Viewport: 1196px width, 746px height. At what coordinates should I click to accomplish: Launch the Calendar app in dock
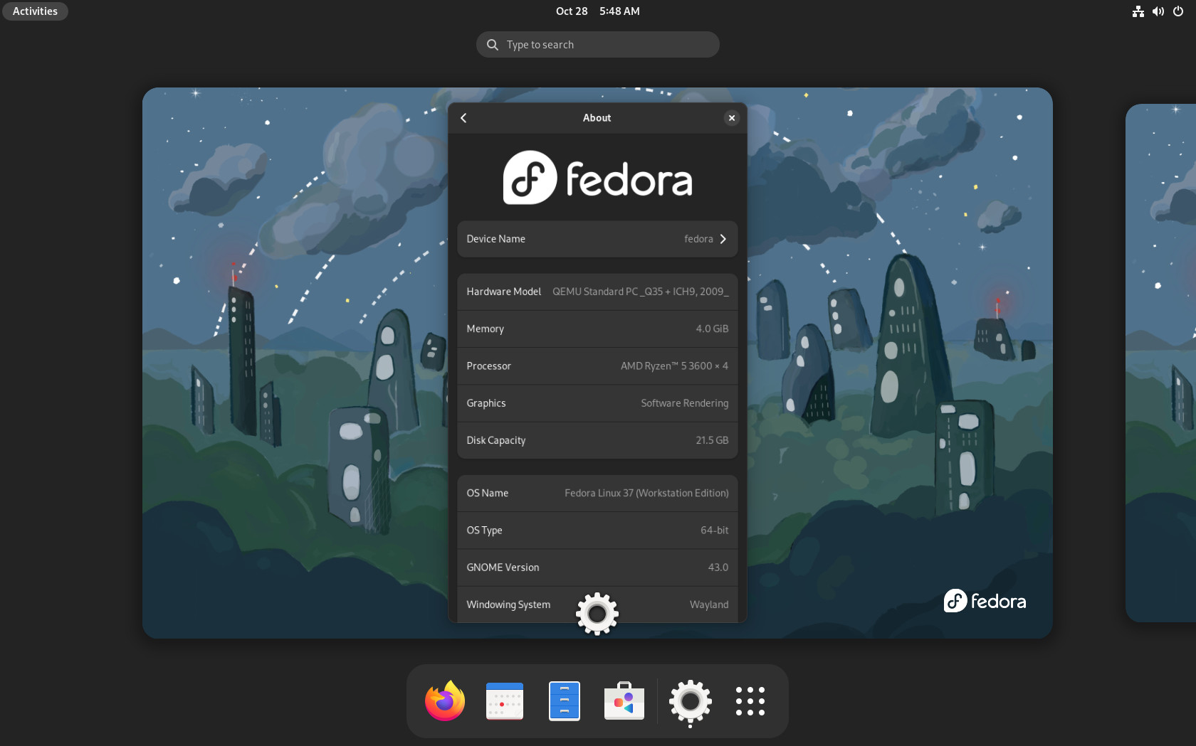tap(505, 701)
